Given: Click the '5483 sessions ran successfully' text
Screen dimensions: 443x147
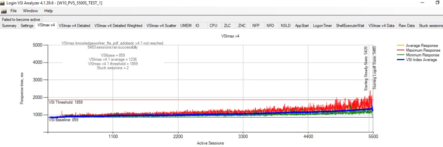Looking at the screenshot, I should coord(113,47).
